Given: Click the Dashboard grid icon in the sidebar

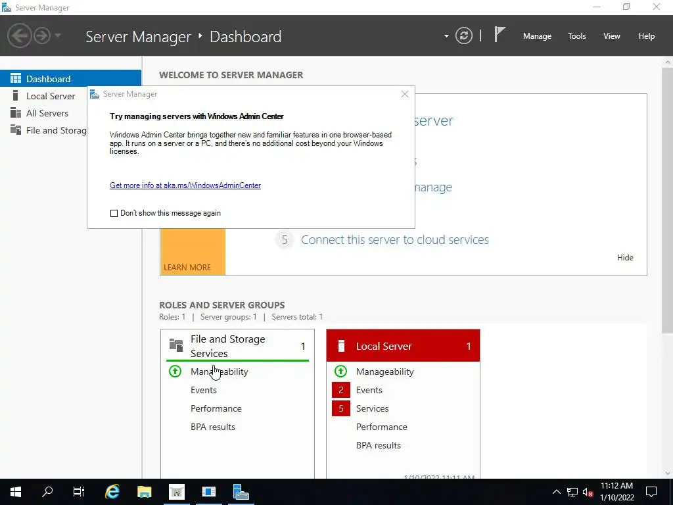Looking at the screenshot, I should click(16, 78).
